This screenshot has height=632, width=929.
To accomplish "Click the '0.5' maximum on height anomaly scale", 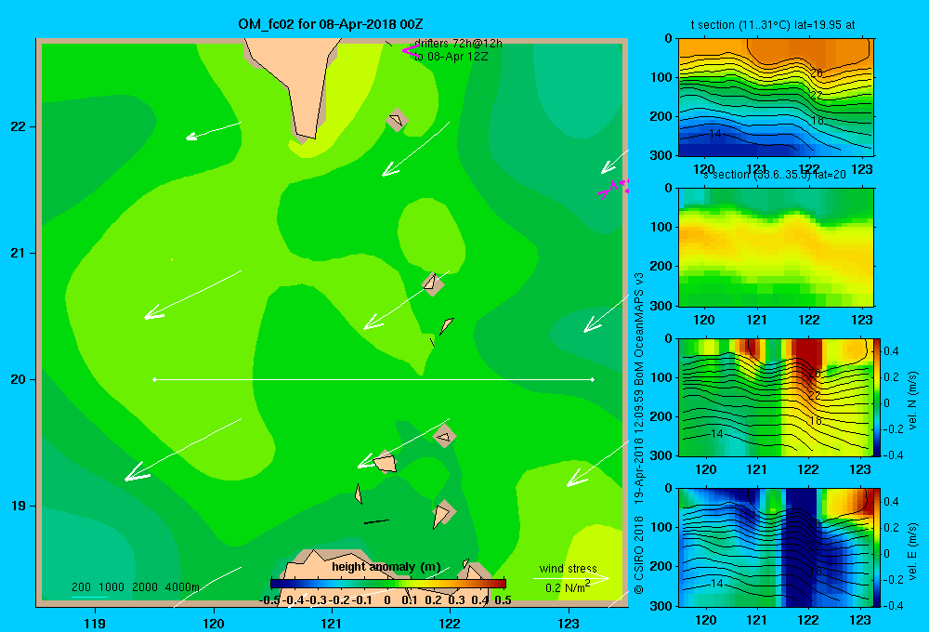I will pos(503,600).
